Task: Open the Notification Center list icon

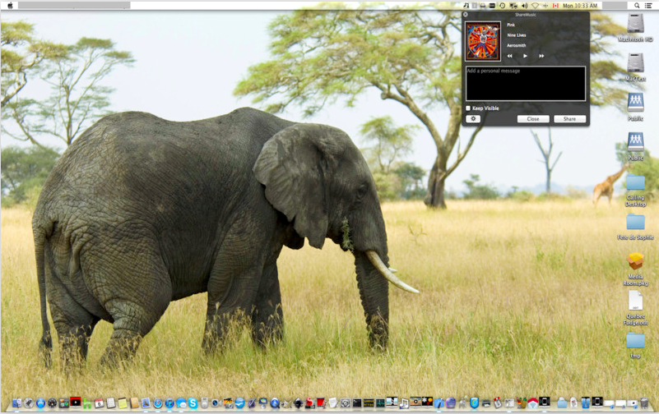Action: [x=648, y=6]
